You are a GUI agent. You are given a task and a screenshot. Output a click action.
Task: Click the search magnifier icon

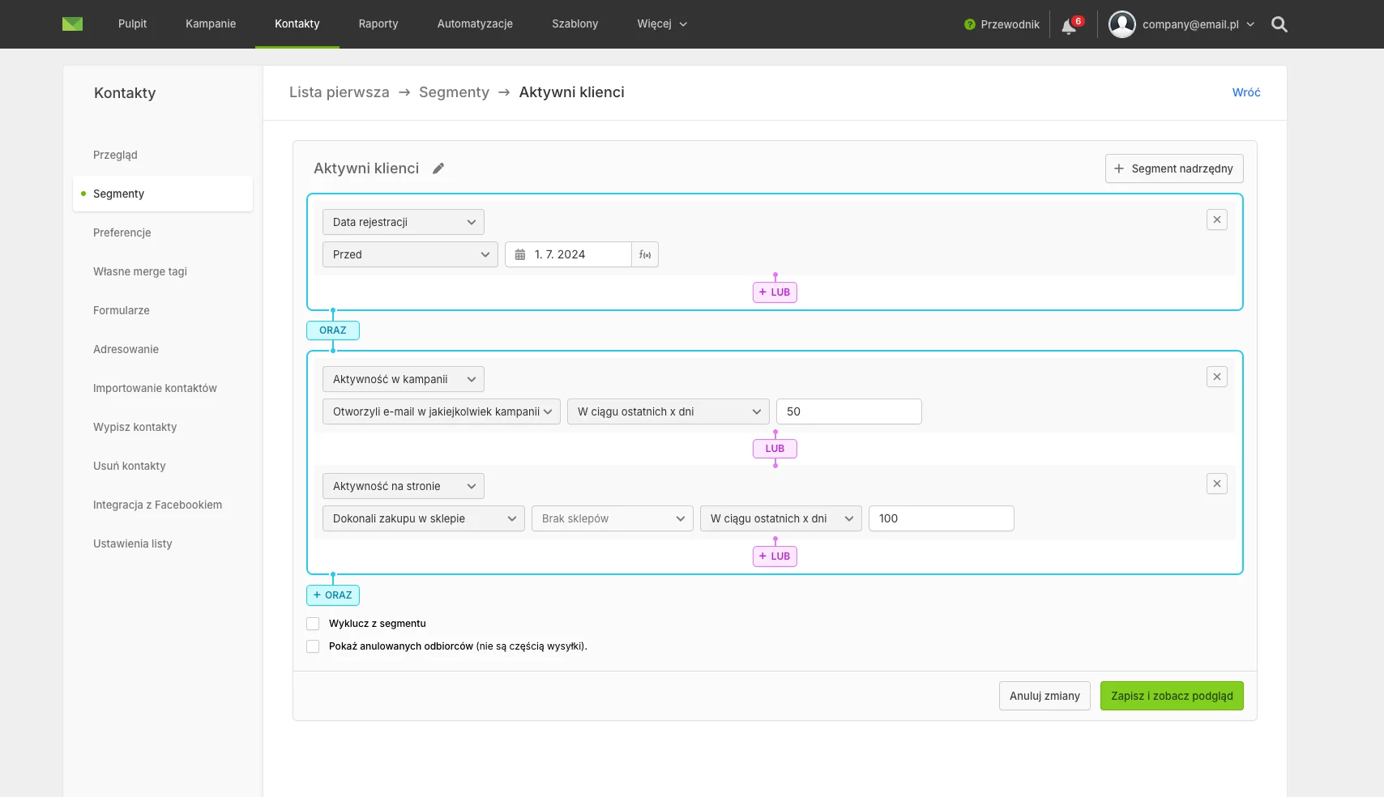coord(1279,24)
